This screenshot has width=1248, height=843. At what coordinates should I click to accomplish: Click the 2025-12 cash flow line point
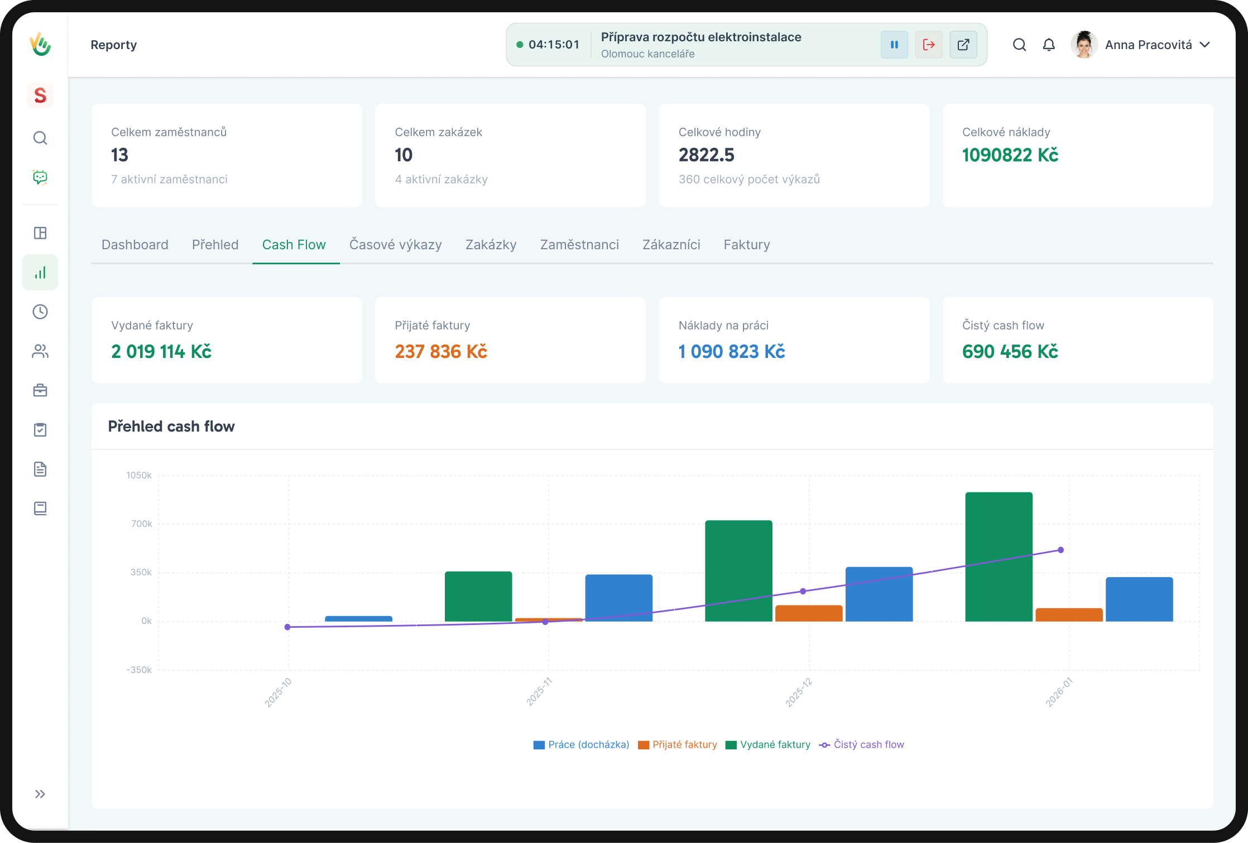tap(803, 591)
